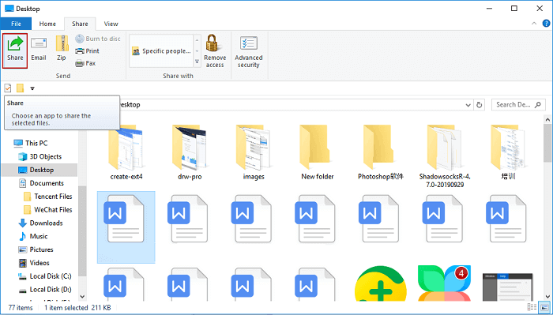Collapse the ribbon with the chevron
The image size is (553, 315).
tap(534, 24)
